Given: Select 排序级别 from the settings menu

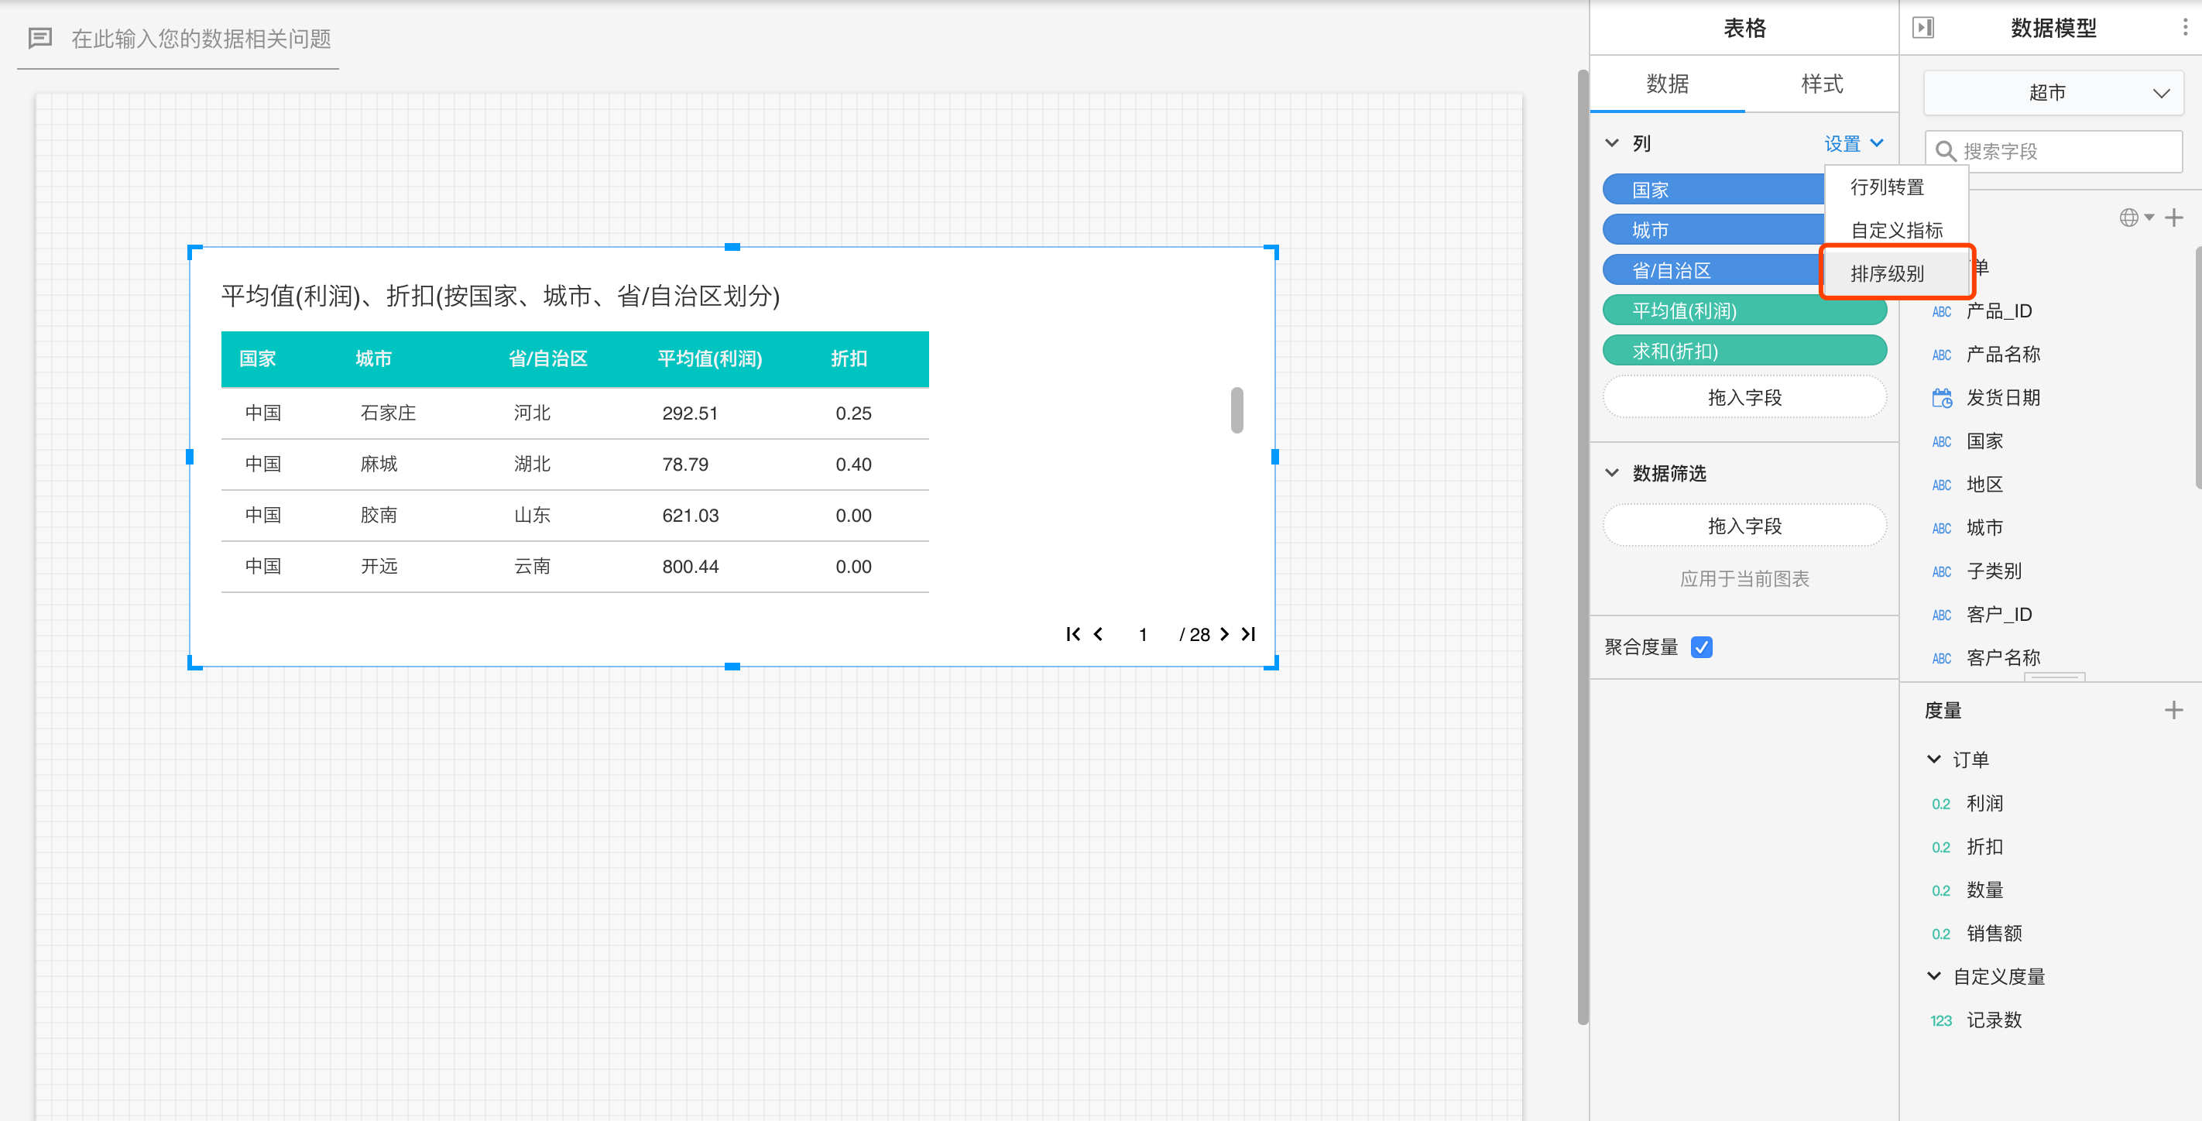Looking at the screenshot, I should click(1888, 273).
